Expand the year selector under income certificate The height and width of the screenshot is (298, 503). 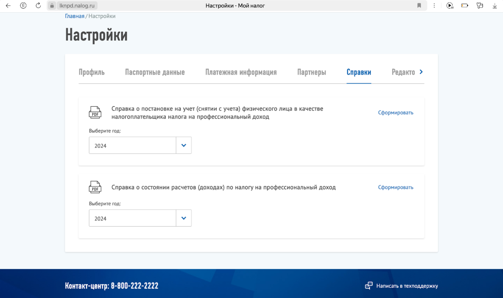183,218
